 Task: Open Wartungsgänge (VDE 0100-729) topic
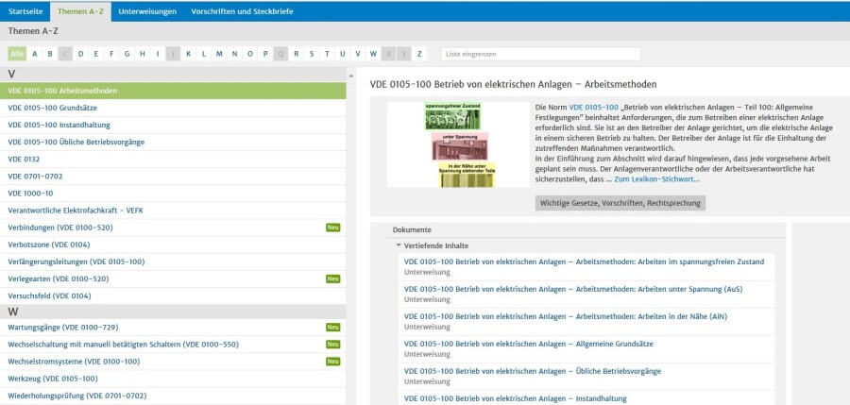click(x=173, y=328)
